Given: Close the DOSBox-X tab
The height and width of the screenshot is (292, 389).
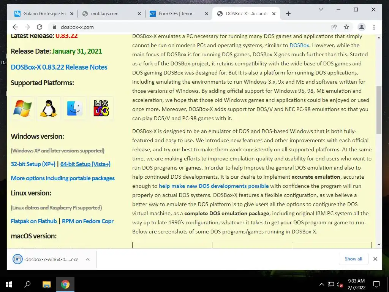Looking at the screenshot, I should pos(274,14).
